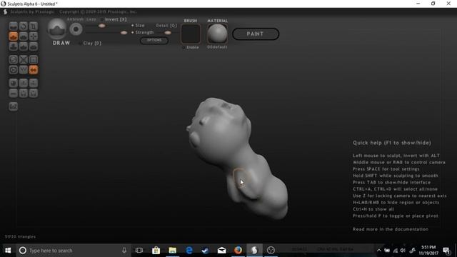Select the Scale tool
The height and width of the screenshot is (257, 457).
pos(34,26)
